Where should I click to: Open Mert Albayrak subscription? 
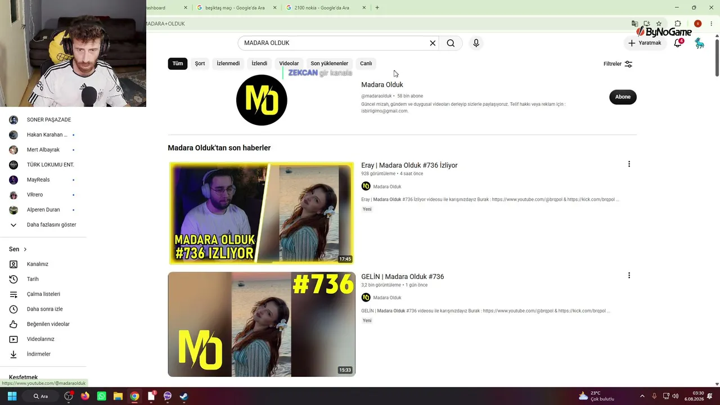(43, 150)
